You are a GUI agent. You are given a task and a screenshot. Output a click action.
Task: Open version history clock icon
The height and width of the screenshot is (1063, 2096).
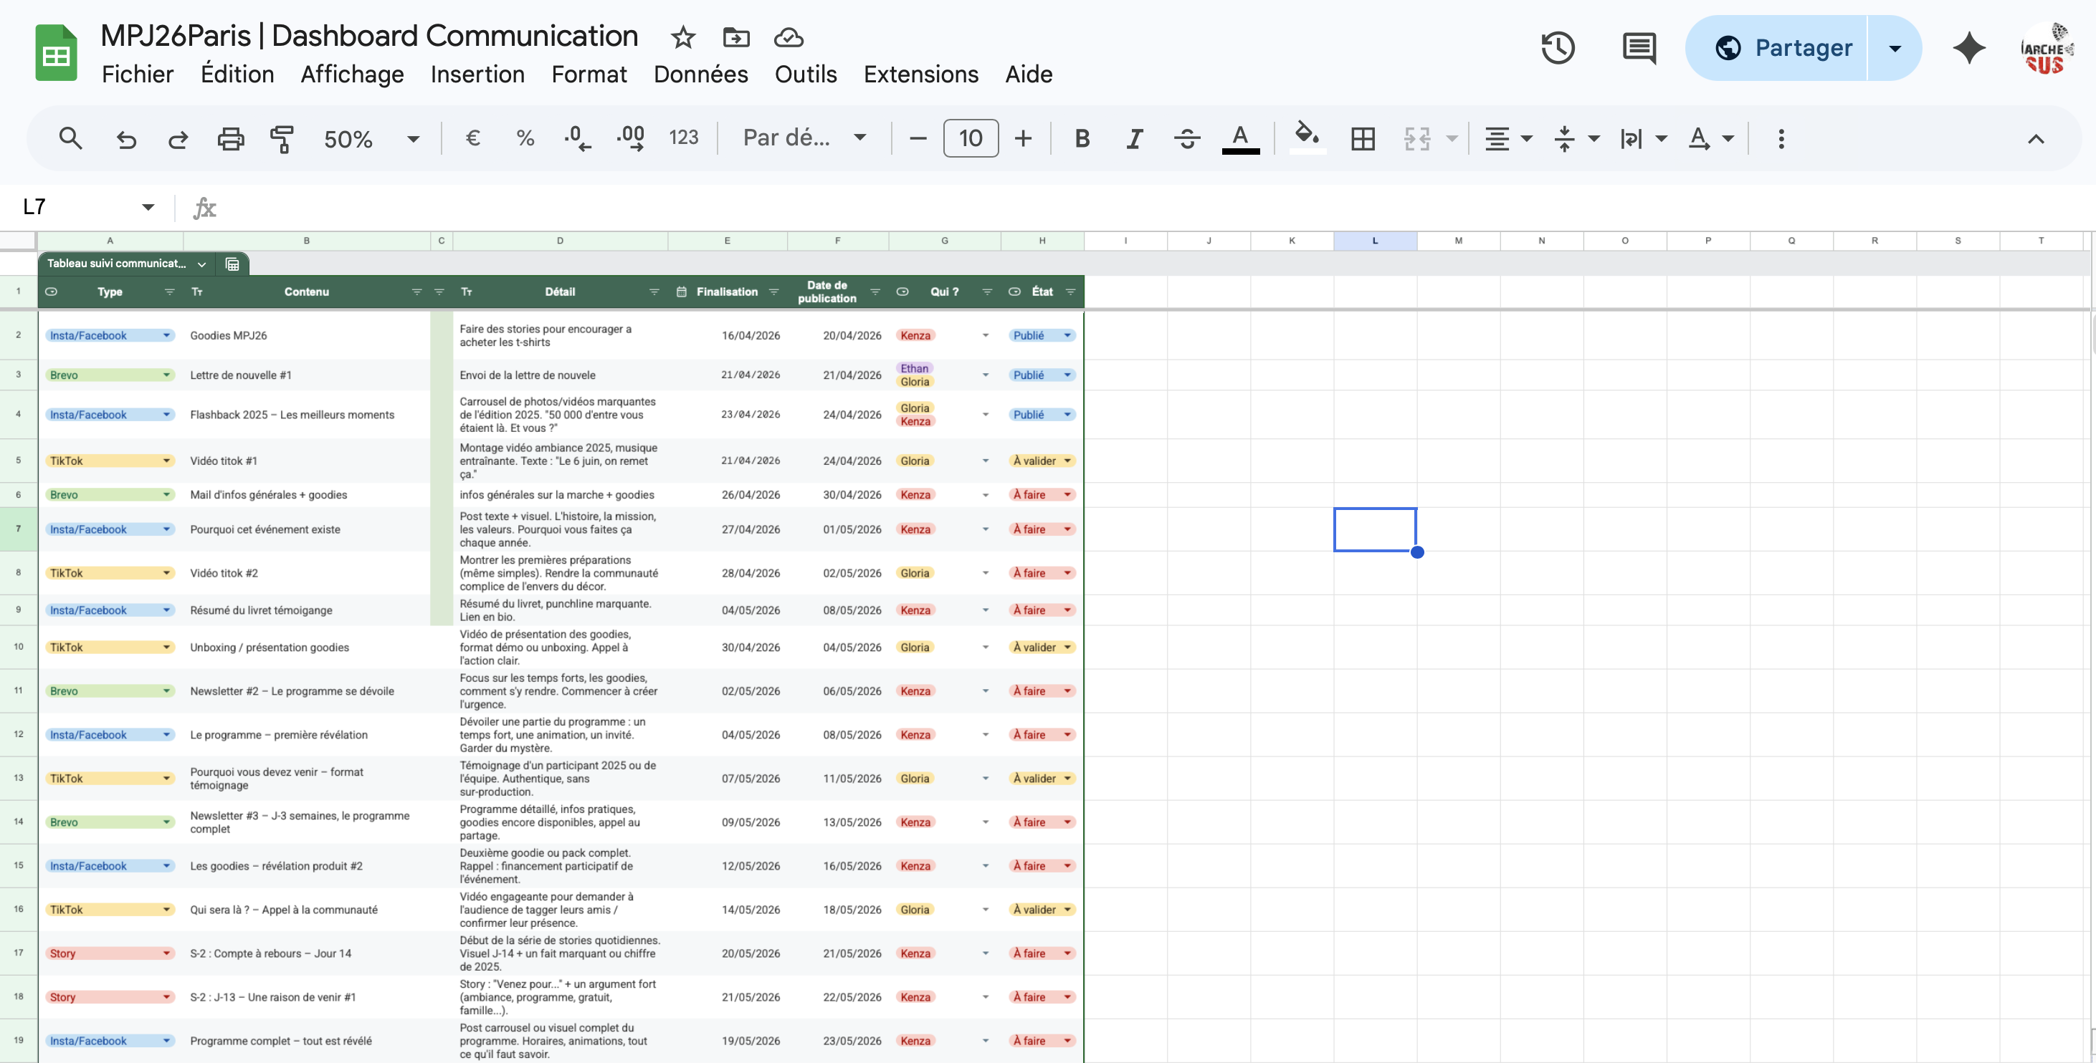point(1558,48)
